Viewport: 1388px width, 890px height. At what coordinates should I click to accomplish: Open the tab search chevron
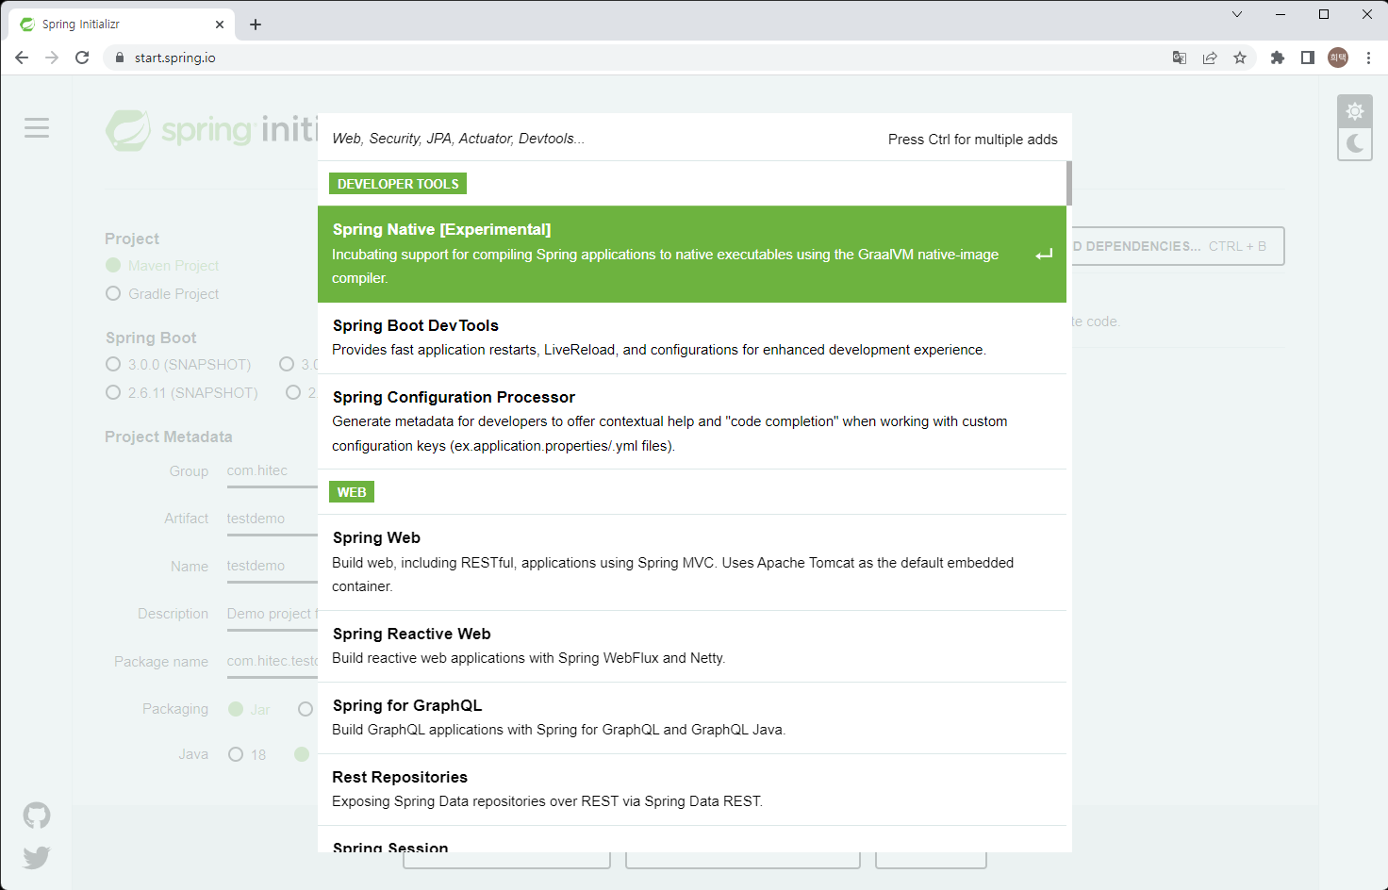pyautogui.click(x=1237, y=14)
